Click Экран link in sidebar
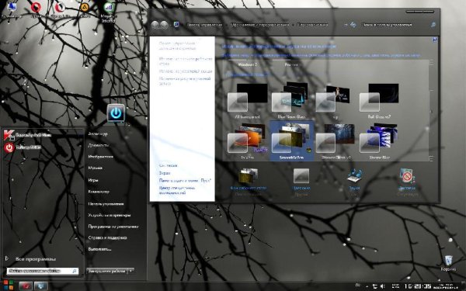Viewport: 466px width, 291px height. click(165, 173)
